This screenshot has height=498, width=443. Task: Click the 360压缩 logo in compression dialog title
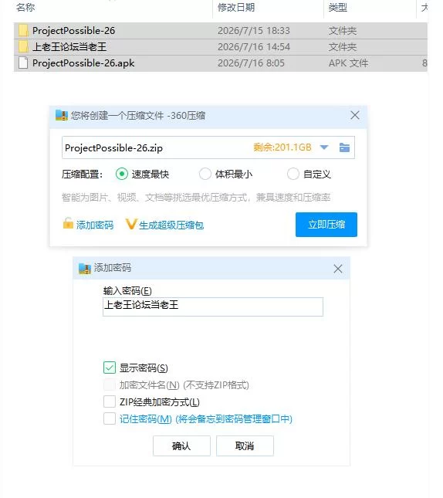coord(62,115)
